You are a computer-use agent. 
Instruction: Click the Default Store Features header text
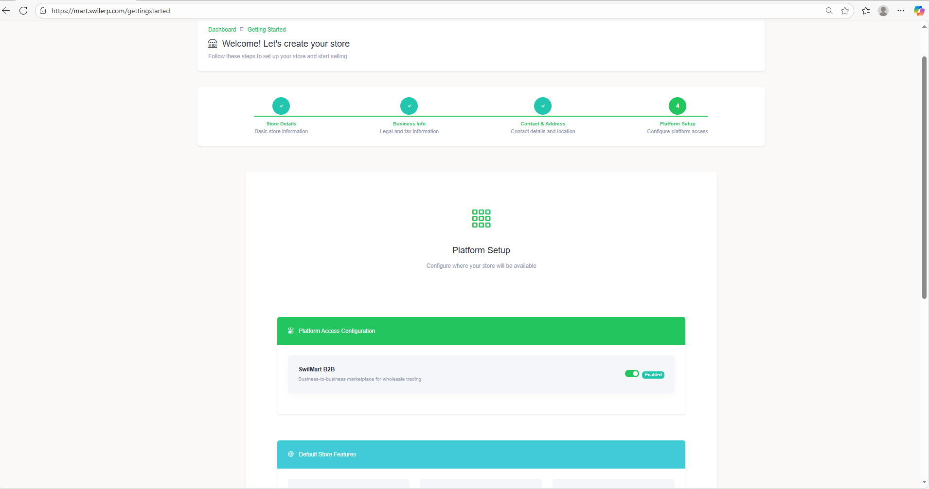327,454
